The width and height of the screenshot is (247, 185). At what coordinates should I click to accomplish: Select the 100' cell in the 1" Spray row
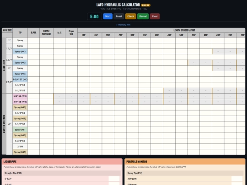click(84, 41)
